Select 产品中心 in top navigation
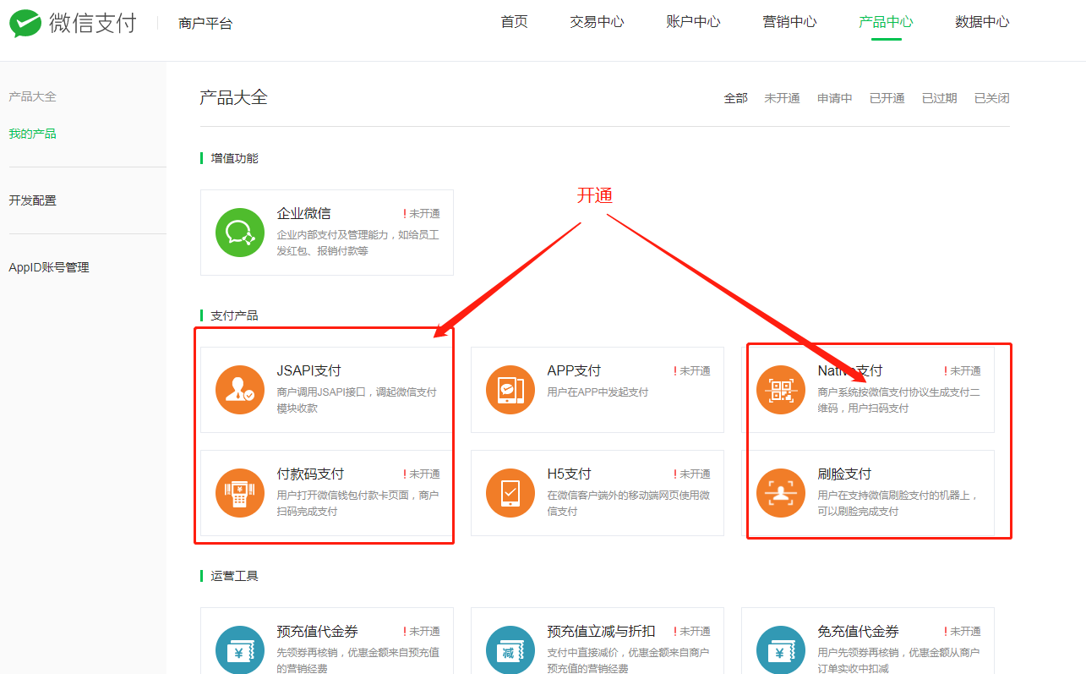Viewport: 1086px width, 674px height. (886, 22)
